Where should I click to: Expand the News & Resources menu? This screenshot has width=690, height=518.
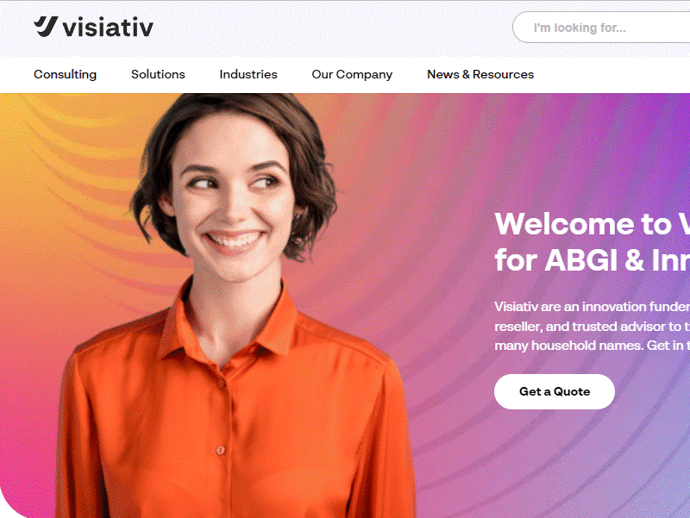pyautogui.click(x=480, y=74)
